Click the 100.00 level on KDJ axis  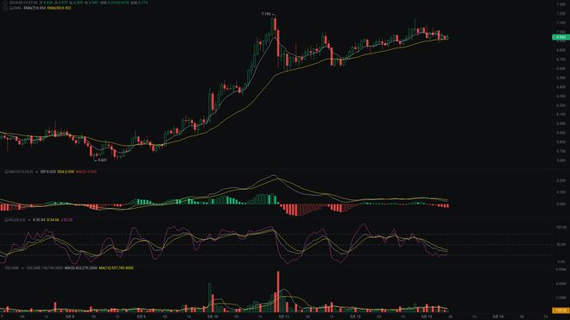[560, 227]
